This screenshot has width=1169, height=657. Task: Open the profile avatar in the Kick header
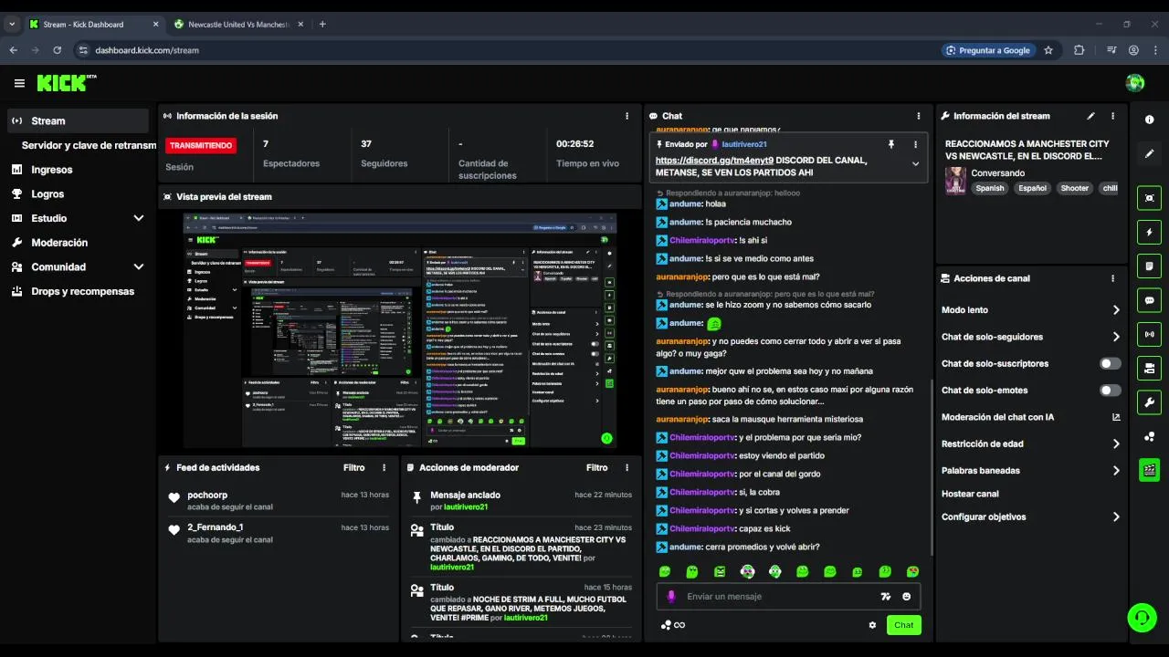1135,83
